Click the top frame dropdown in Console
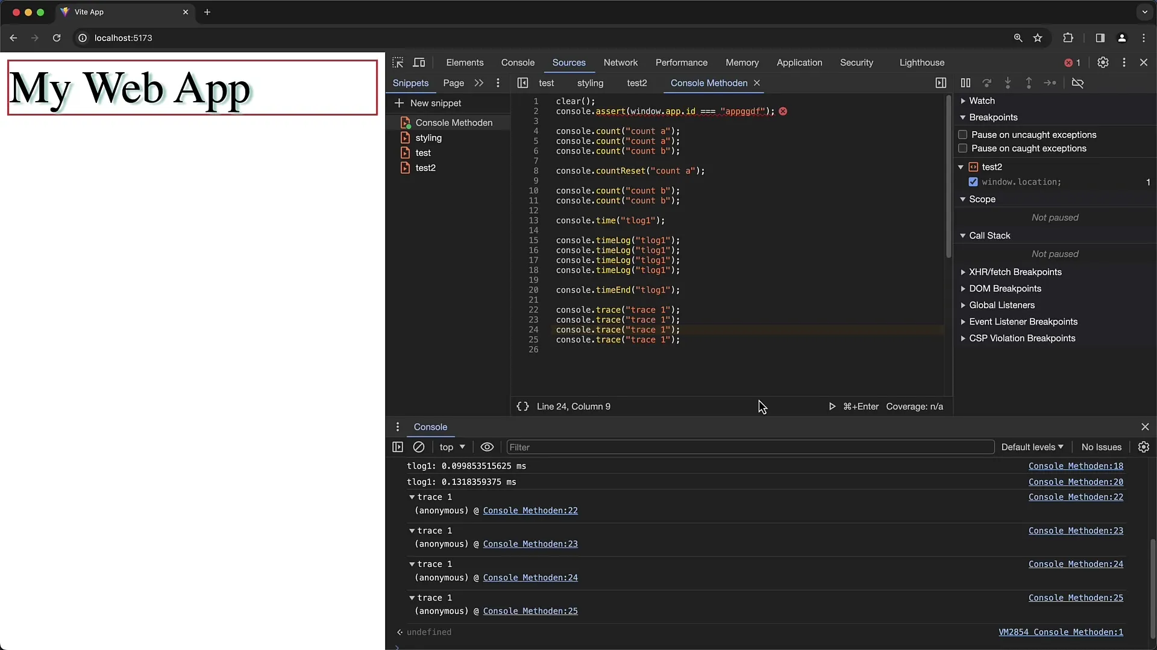 pyautogui.click(x=451, y=446)
